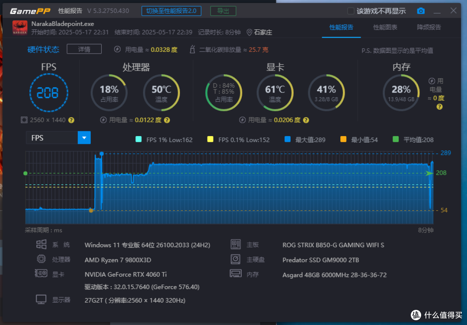
Task: Click the help icon under memory 0 度
Action: (x=439, y=107)
